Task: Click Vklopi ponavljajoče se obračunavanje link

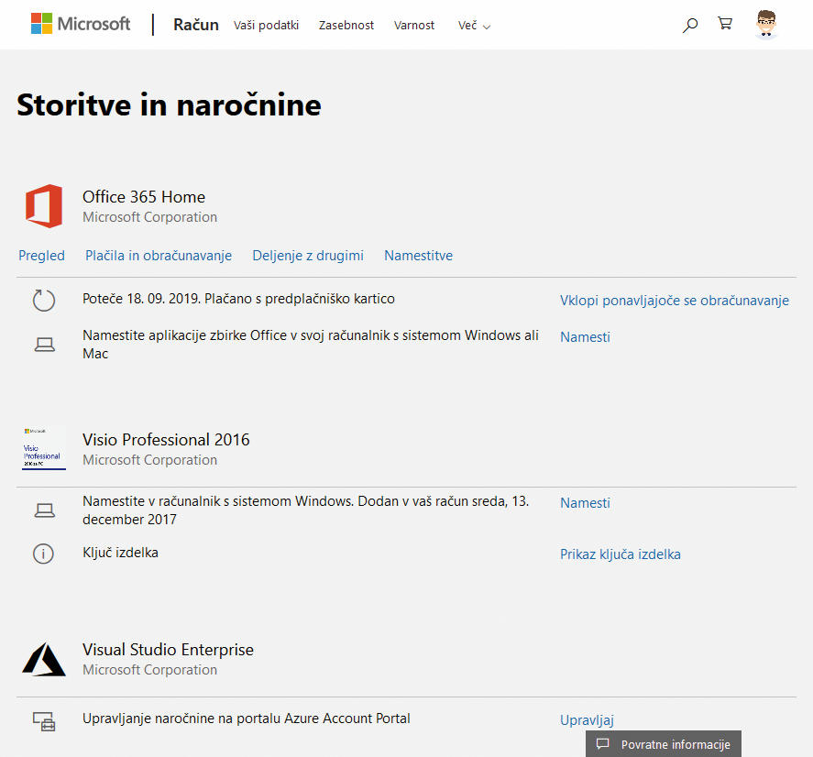Action: 675,301
